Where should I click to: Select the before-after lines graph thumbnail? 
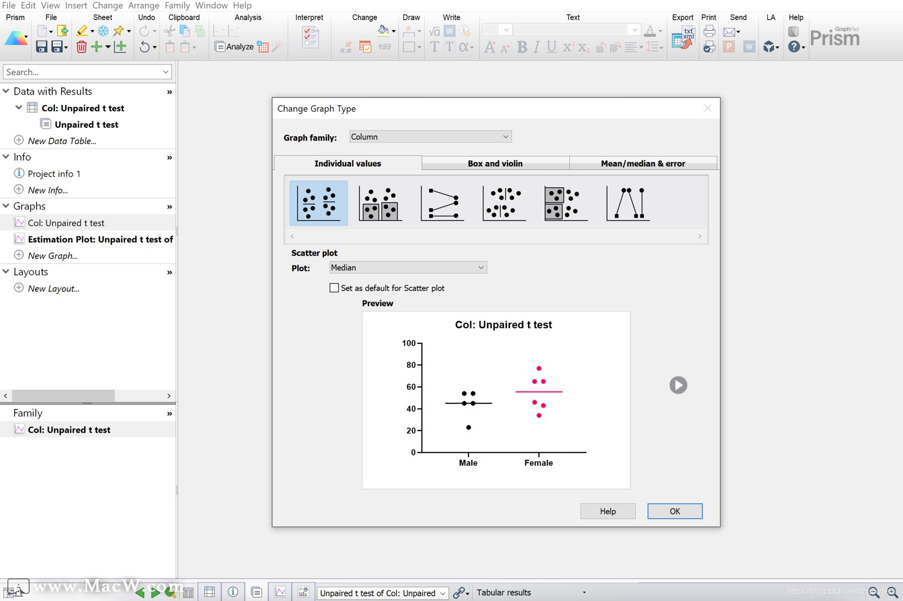(442, 203)
